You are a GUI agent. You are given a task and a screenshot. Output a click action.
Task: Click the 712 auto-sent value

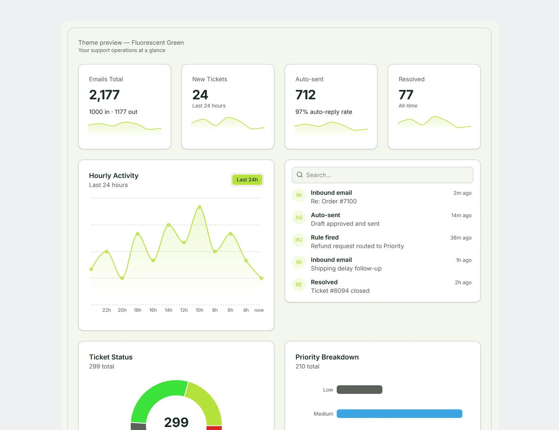click(305, 95)
